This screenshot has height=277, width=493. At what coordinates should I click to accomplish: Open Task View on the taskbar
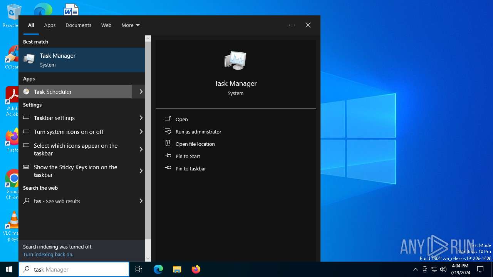[x=139, y=269]
